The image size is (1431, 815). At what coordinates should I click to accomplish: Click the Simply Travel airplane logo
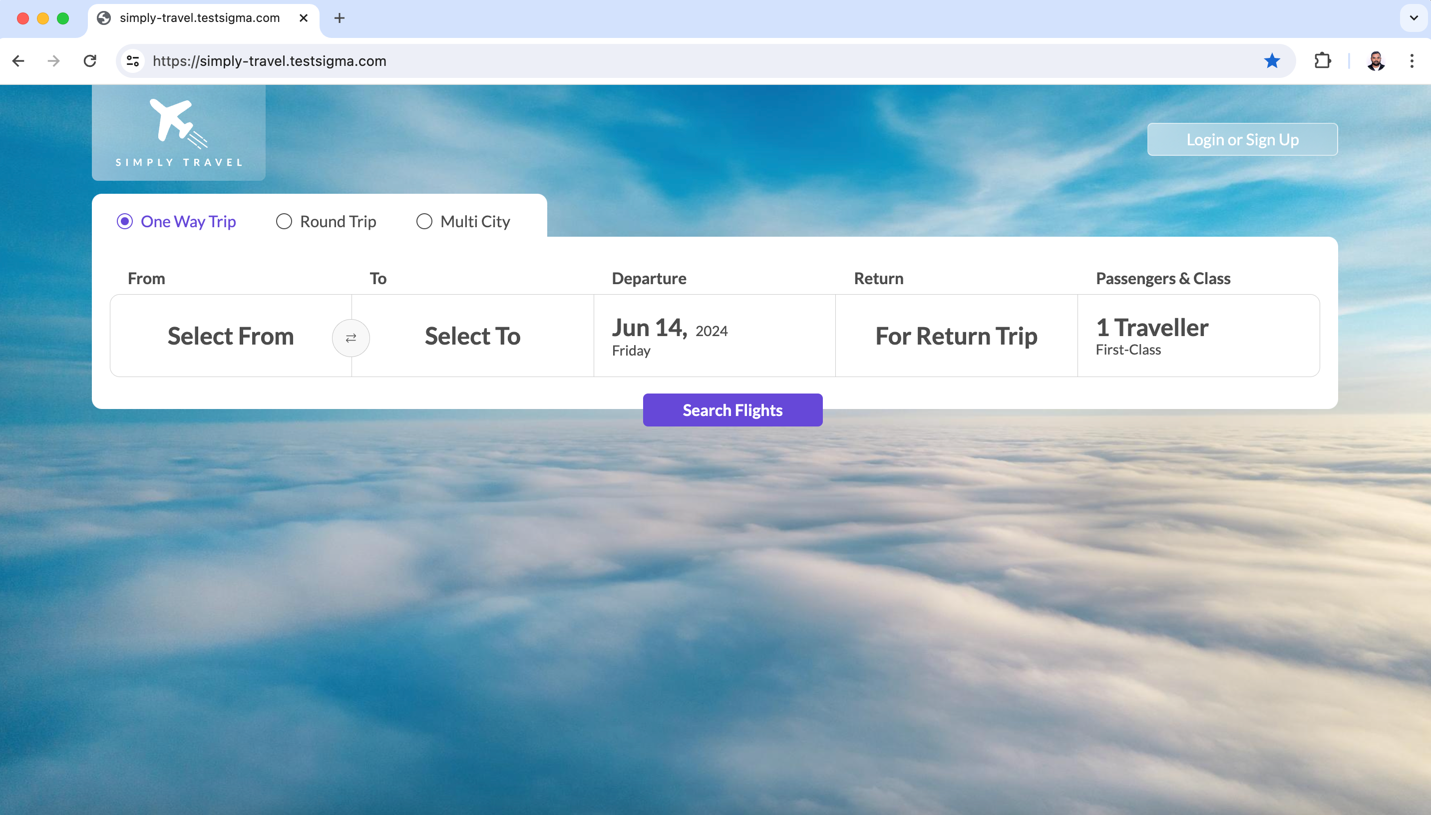point(179,133)
